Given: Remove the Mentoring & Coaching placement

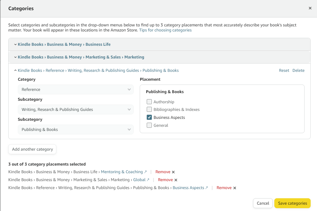Looking at the screenshot, I should pos(163,172).
